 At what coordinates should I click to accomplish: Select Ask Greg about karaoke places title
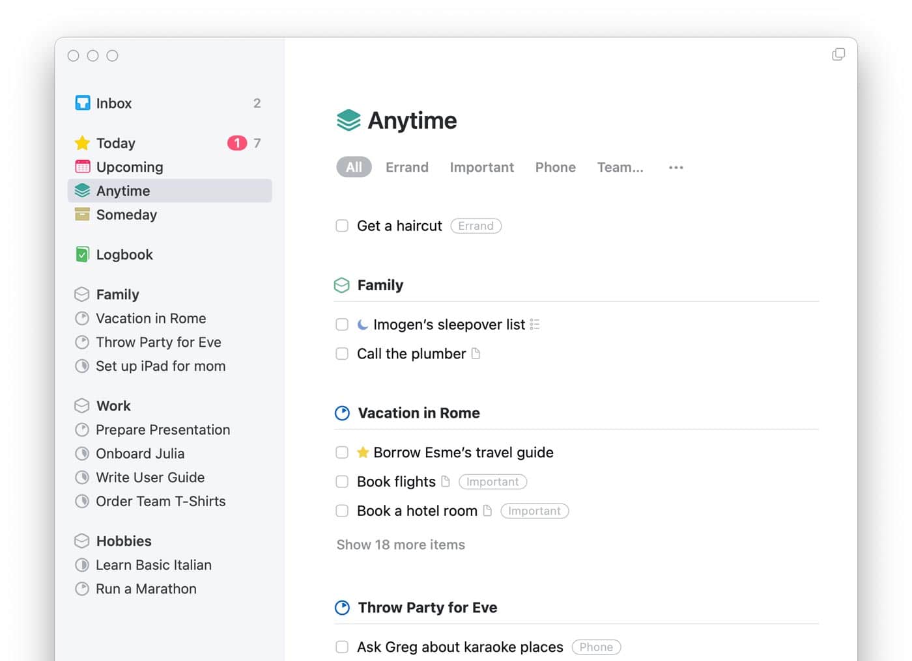(x=460, y=647)
